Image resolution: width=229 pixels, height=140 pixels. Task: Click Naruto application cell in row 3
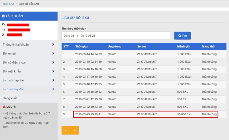tap(112, 69)
